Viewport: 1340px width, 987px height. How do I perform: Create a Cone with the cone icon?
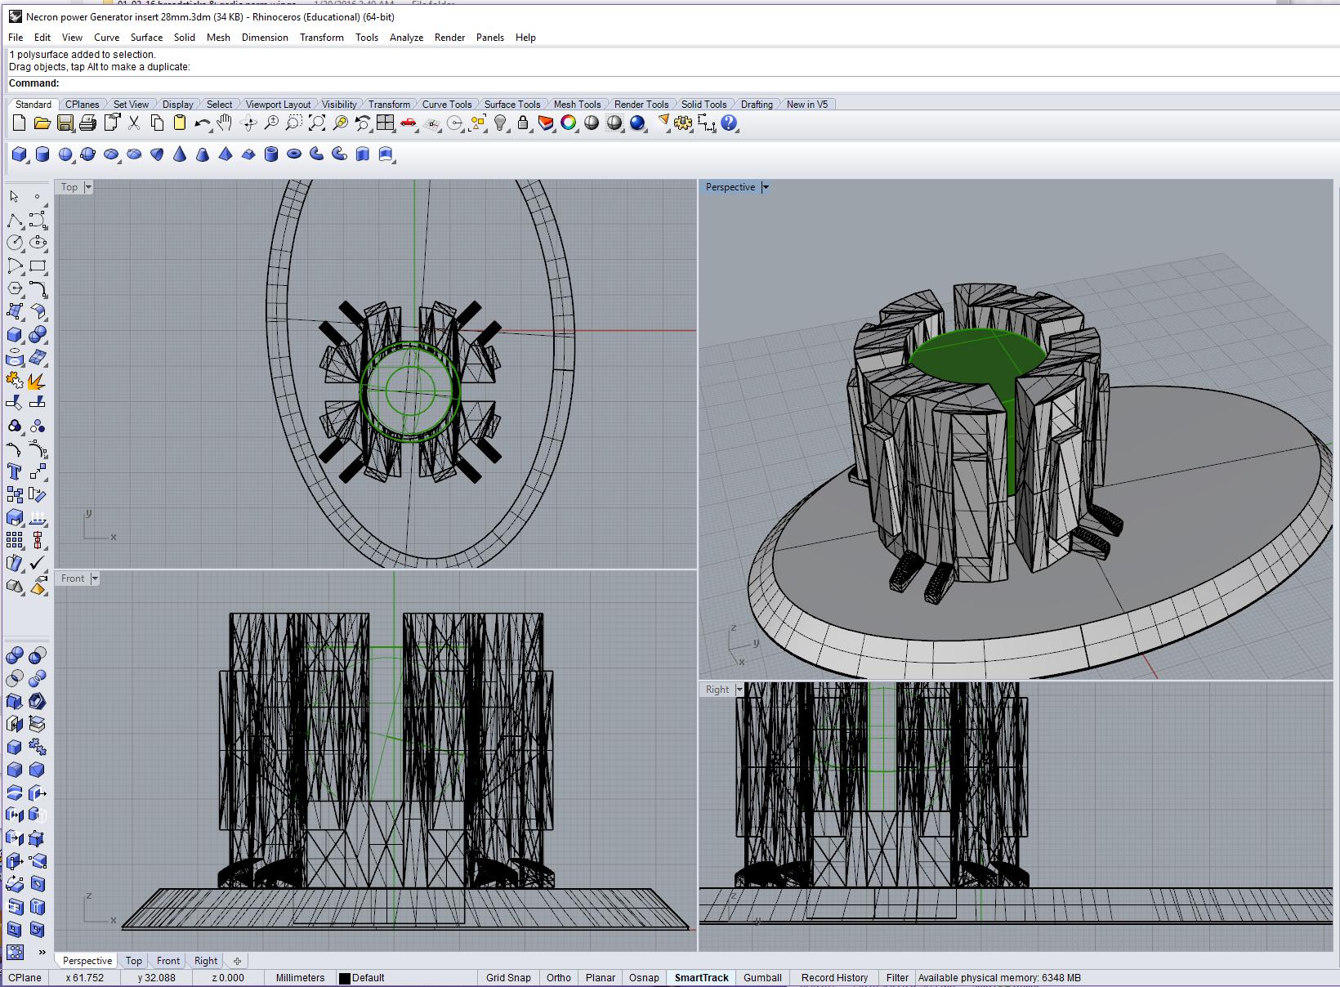click(180, 154)
